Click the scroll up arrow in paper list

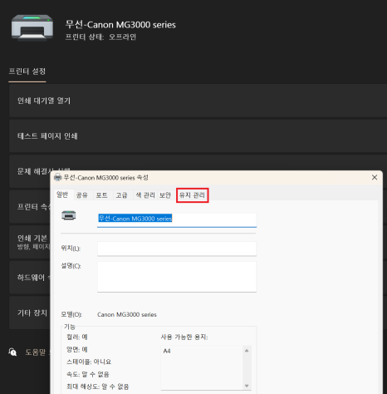[x=247, y=351]
